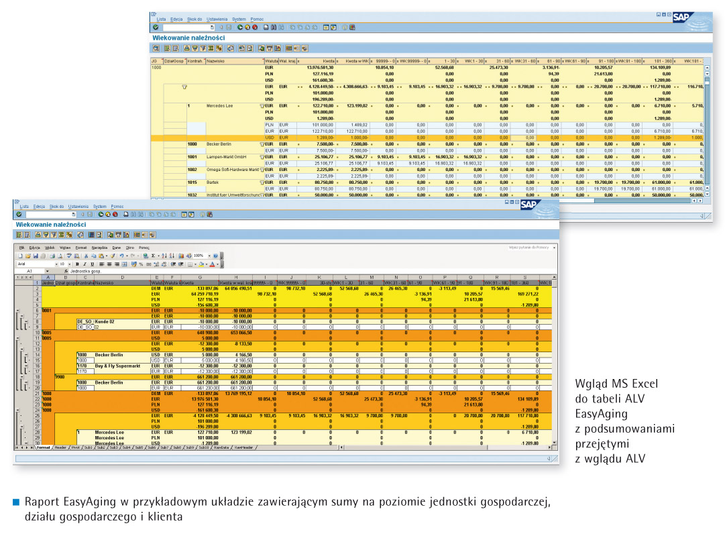Select Excel column header D

pos(123,278)
